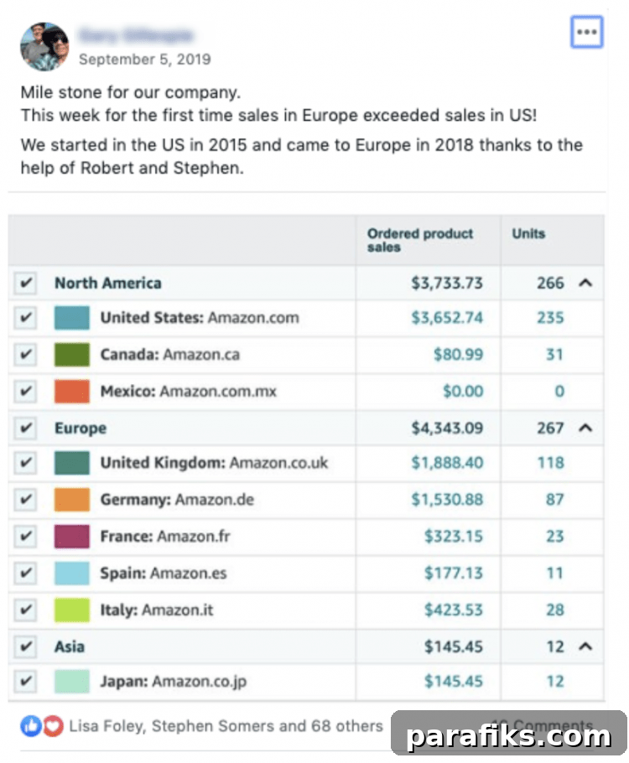Click the France magenta color swatch
The width and height of the screenshot is (629, 763).
(72, 537)
